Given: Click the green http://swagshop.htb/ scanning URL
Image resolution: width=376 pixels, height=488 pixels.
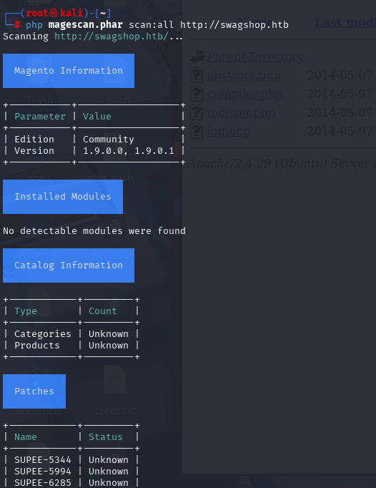Looking at the screenshot, I should click(x=112, y=36).
